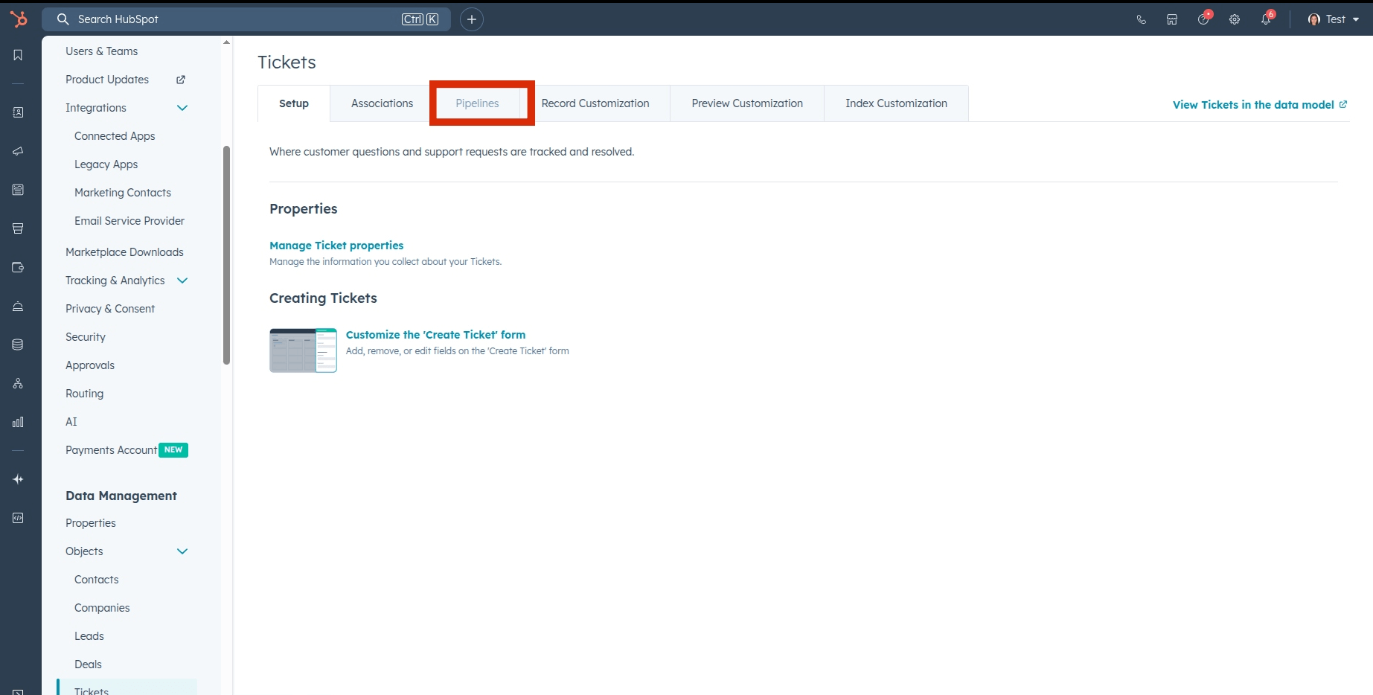Image resolution: width=1373 pixels, height=695 pixels.
Task: Open the Test account dropdown
Action: click(1333, 19)
